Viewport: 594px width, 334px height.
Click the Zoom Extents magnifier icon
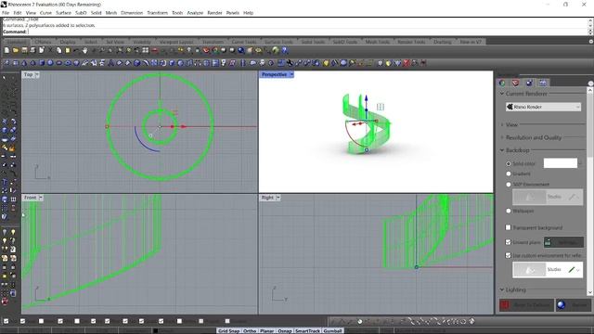(x=120, y=50)
